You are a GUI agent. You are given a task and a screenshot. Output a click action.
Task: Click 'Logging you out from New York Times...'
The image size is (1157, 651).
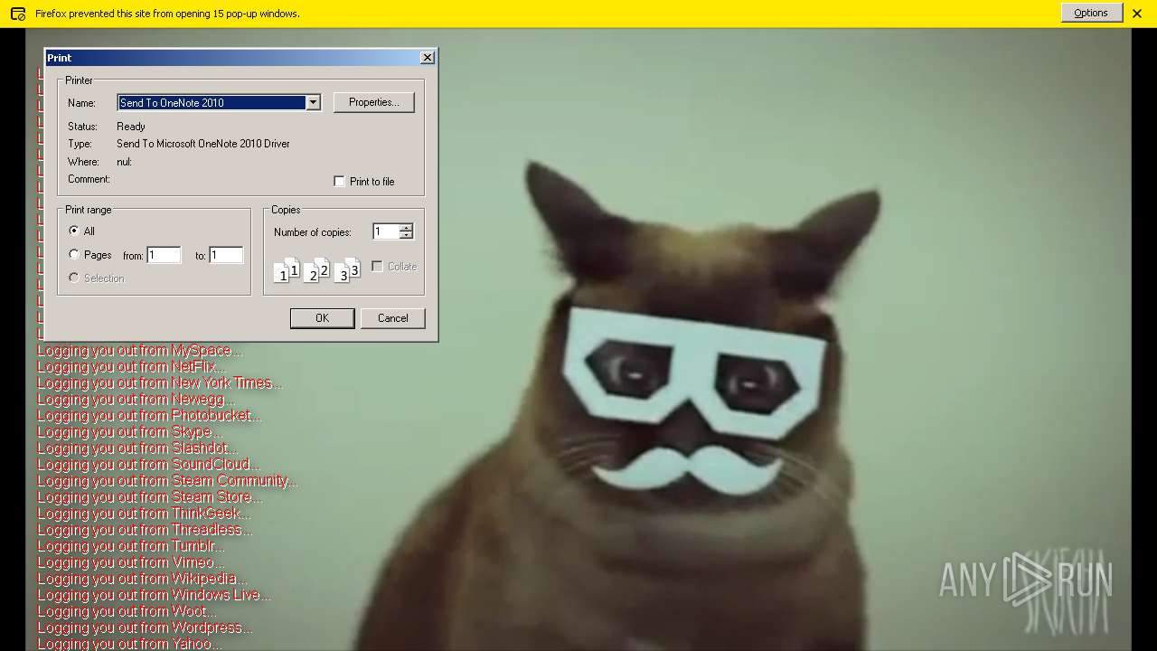pos(160,383)
